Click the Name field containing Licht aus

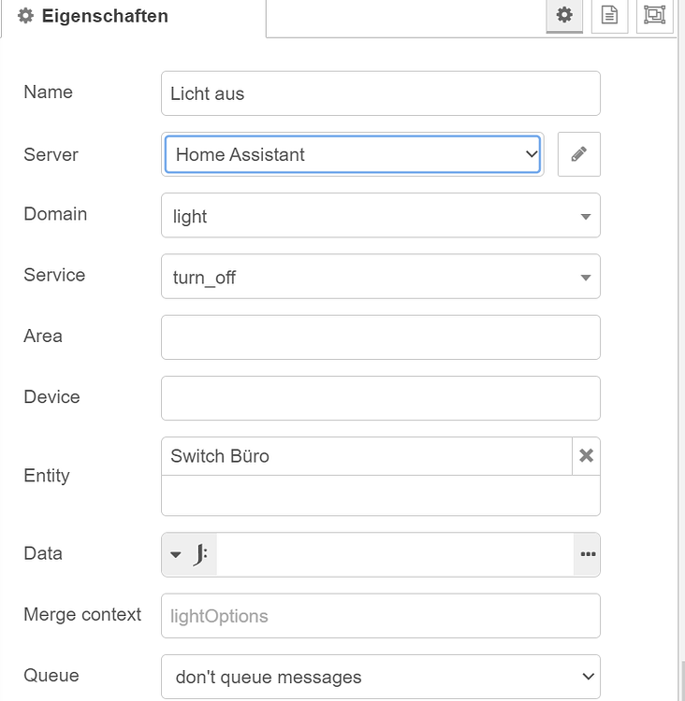click(x=380, y=93)
